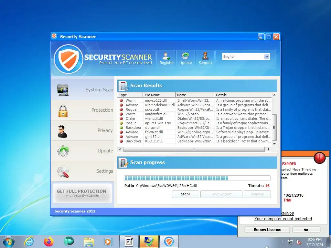The width and height of the screenshot is (331, 248).
Task: Click the Scan Results header icon
Action: (123, 86)
